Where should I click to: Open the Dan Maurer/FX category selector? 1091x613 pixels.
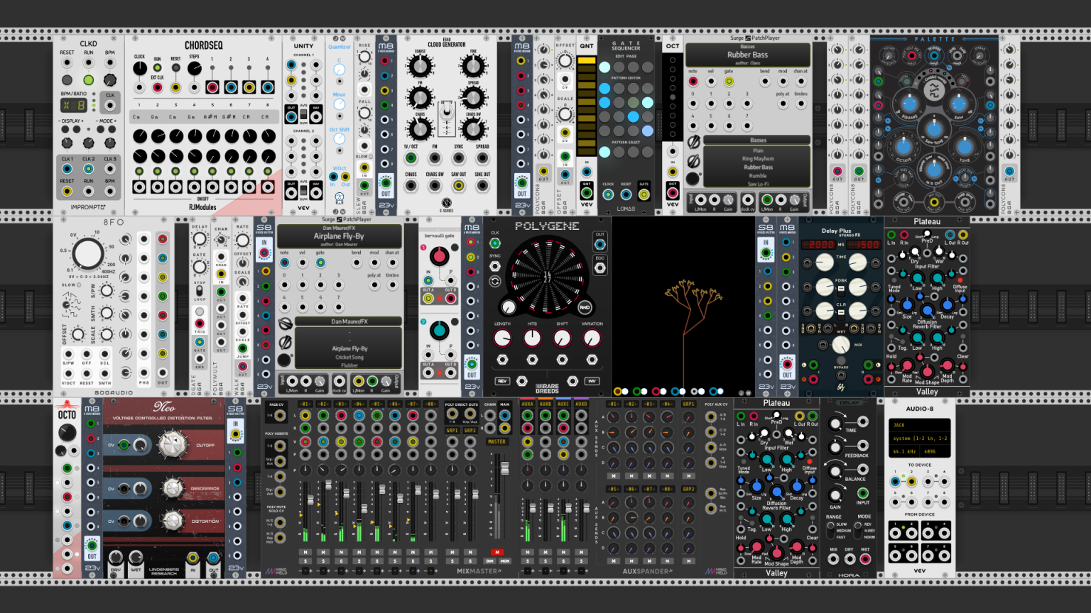349,321
